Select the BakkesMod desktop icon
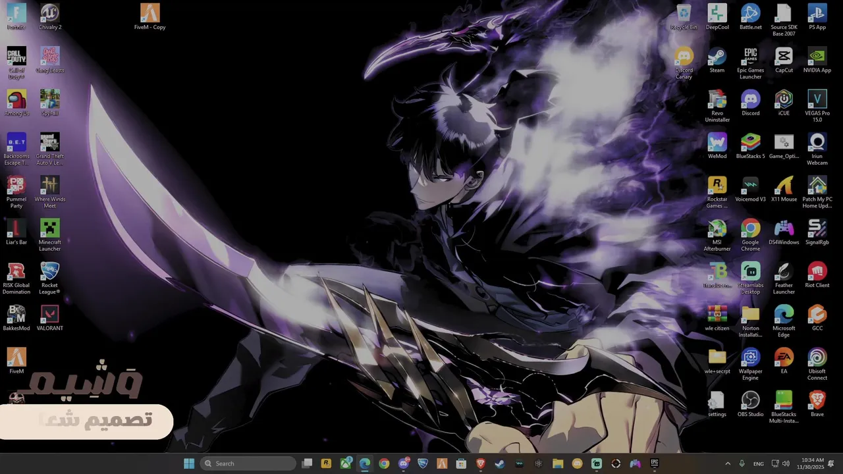The height and width of the screenshot is (474, 843). 16,318
